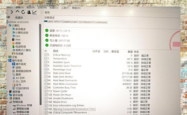Click the 数据 column header
Screen dimensions: 187x115
point(130,52)
